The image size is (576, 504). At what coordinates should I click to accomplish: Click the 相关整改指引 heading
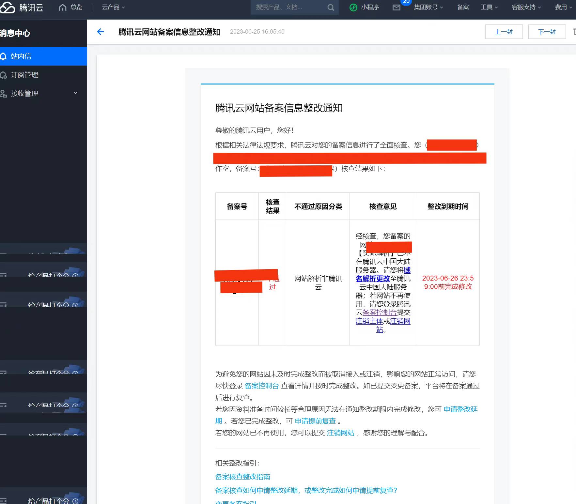coord(237,463)
